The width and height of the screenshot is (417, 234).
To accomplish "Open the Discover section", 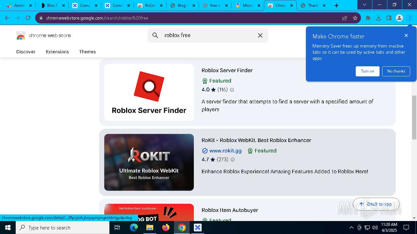I will pos(26,52).
